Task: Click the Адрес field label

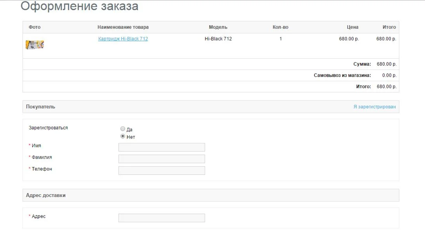Action: (38, 216)
